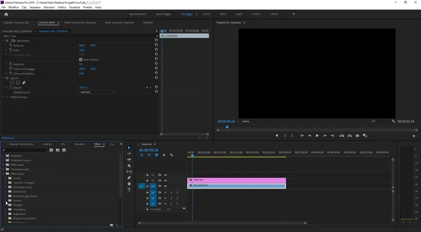Select the Selection arrow tool
Viewport: 421px width, 232px height.
[x=129, y=147]
